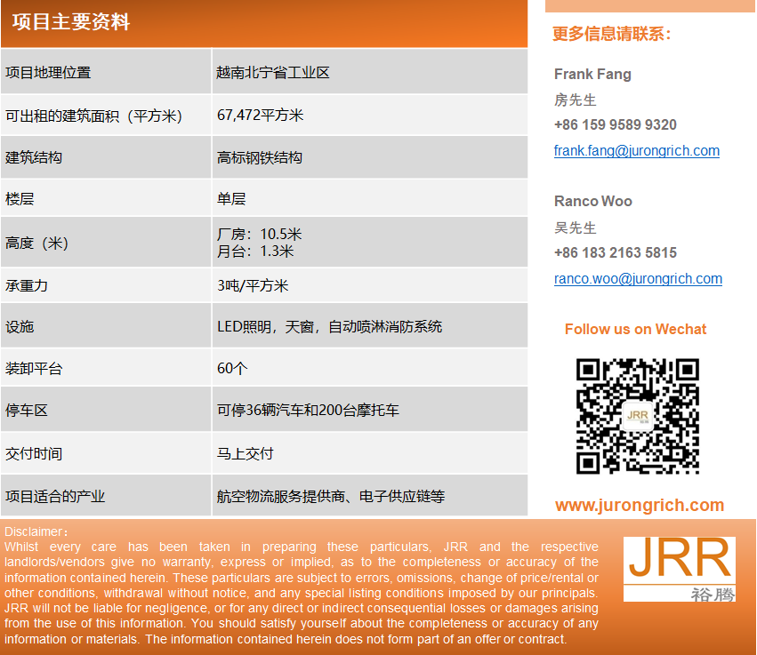Click the 项目主要资料 header title

[71, 23]
